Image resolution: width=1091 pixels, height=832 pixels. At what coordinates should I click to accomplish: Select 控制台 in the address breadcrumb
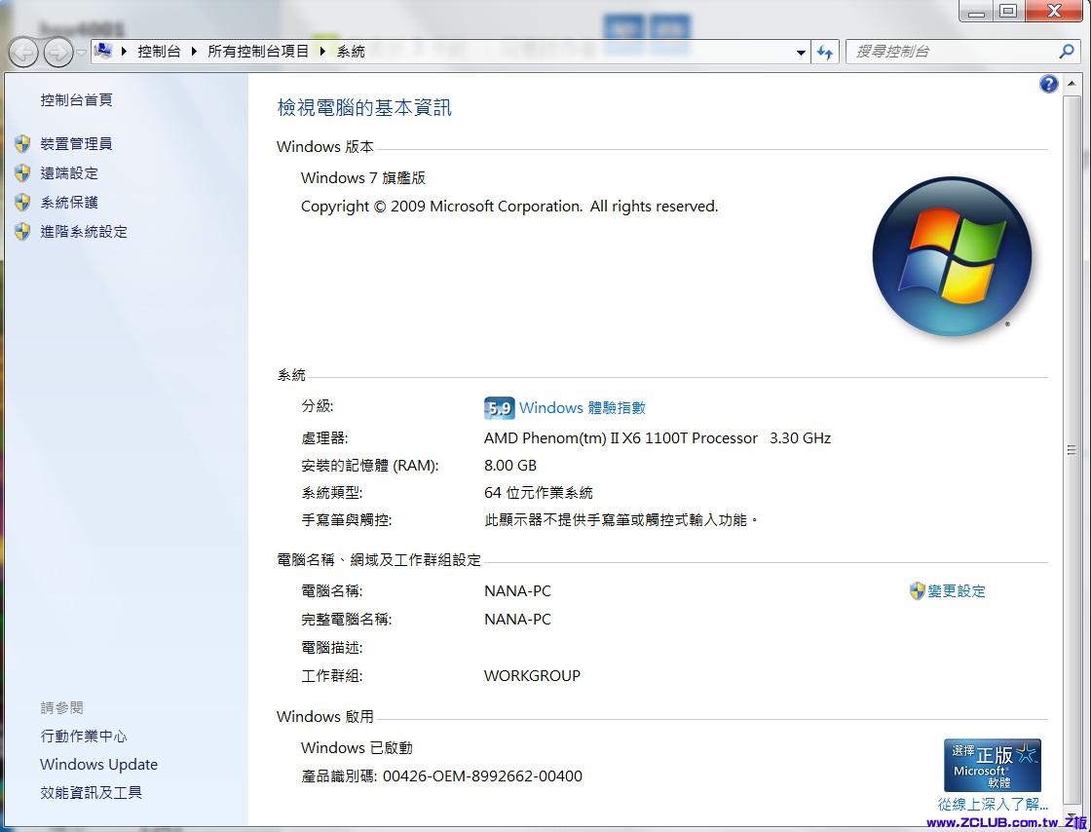point(159,52)
